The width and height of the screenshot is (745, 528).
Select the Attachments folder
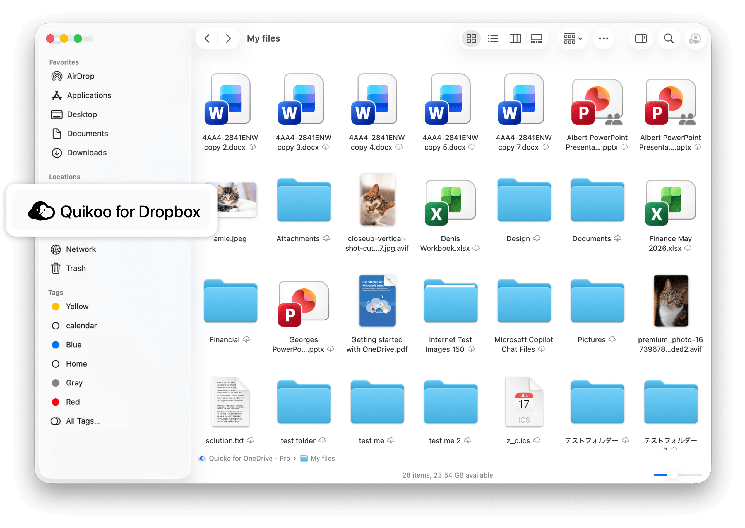304,200
